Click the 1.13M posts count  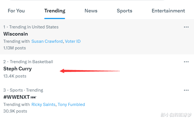[x=15, y=48]
